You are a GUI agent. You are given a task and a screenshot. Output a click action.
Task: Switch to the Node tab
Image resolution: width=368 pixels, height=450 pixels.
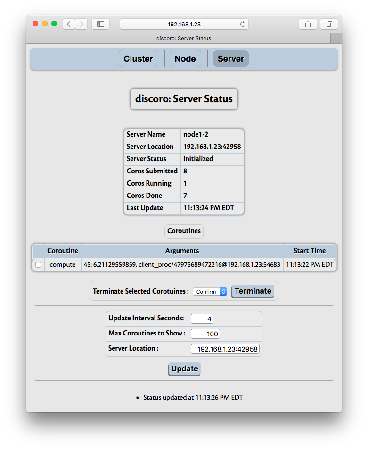(x=185, y=59)
